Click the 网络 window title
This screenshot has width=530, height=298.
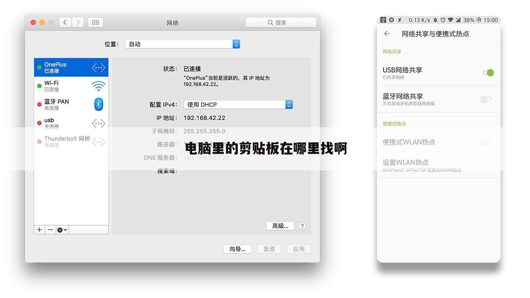tap(172, 23)
